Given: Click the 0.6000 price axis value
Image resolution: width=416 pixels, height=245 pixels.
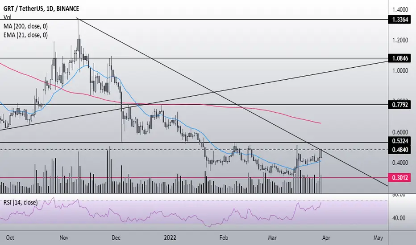Looking at the screenshot, I should (400, 132).
